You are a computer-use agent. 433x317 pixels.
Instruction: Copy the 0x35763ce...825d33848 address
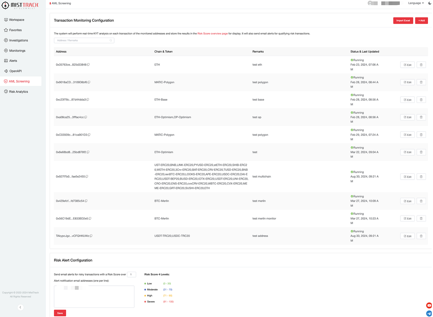[x=89, y=65]
